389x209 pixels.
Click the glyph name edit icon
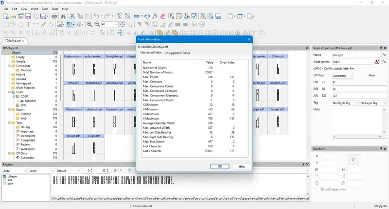coord(384,55)
